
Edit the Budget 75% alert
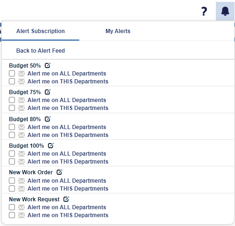(48, 92)
